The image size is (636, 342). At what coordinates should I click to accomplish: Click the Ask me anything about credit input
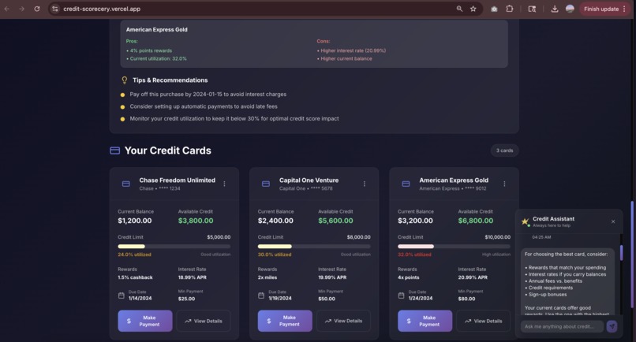pyautogui.click(x=562, y=326)
